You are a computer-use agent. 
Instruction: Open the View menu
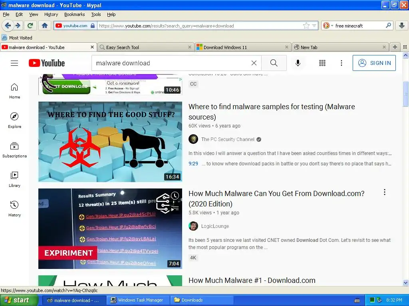34,14
